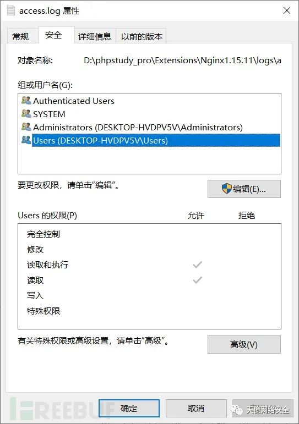Click the Administrators group icon
The image size is (299, 424).
tap(26, 126)
